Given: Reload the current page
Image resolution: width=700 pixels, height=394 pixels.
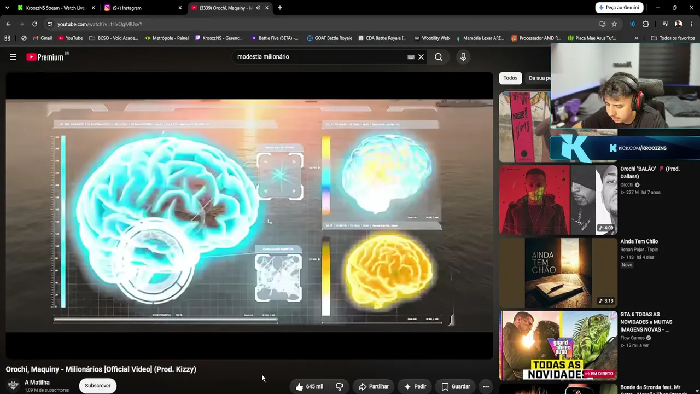Looking at the screenshot, I should (x=34, y=24).
